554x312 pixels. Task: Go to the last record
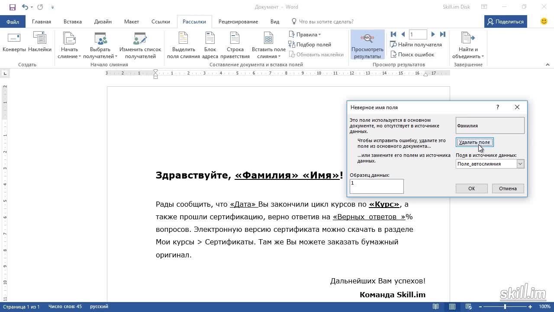pos(442,34)
